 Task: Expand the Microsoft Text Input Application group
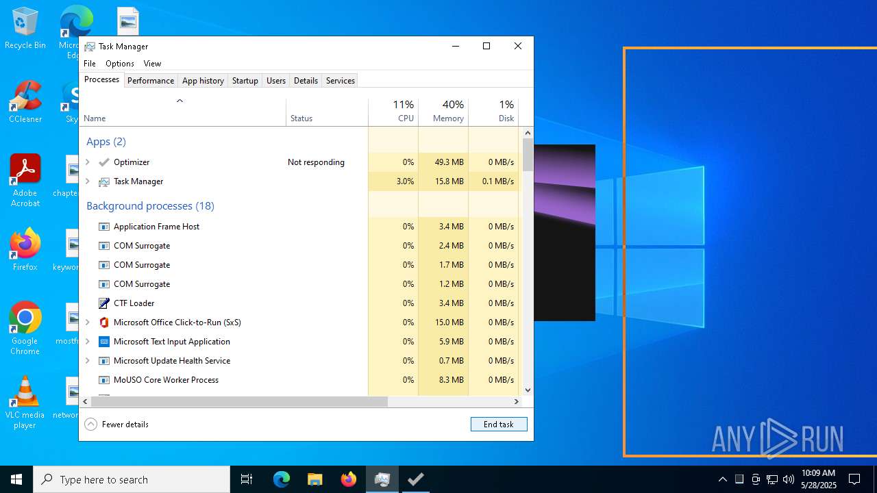coord(88,342)
